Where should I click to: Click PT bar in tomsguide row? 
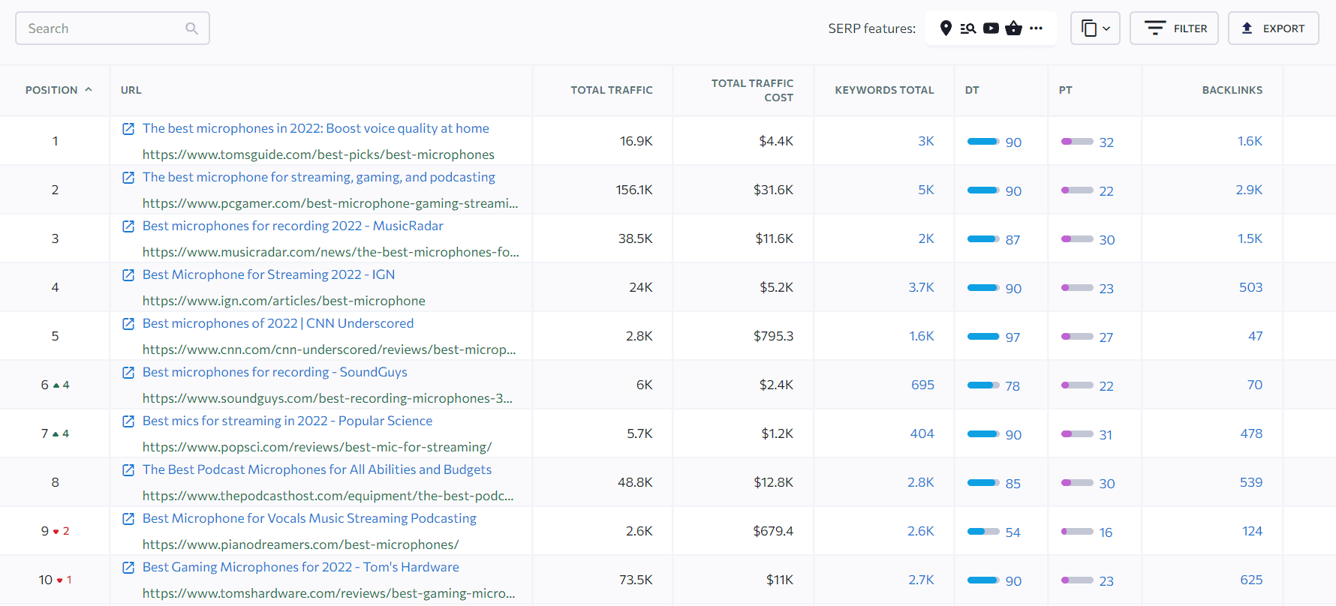(1077, 142)
